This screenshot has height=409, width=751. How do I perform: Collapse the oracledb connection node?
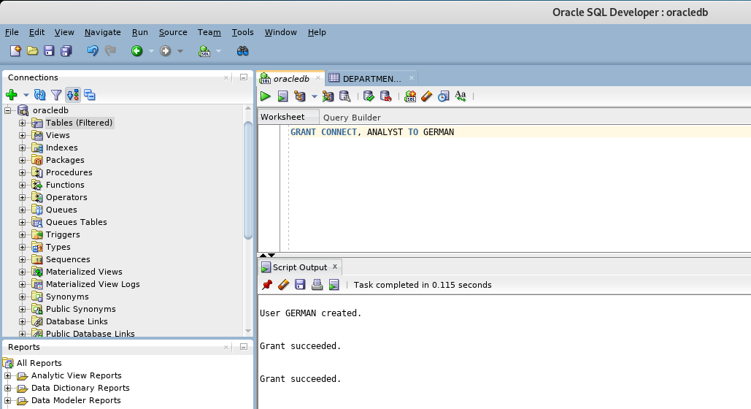coord(7,110)
